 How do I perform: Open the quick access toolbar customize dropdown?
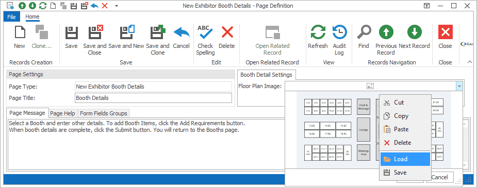tap(117, 6)
